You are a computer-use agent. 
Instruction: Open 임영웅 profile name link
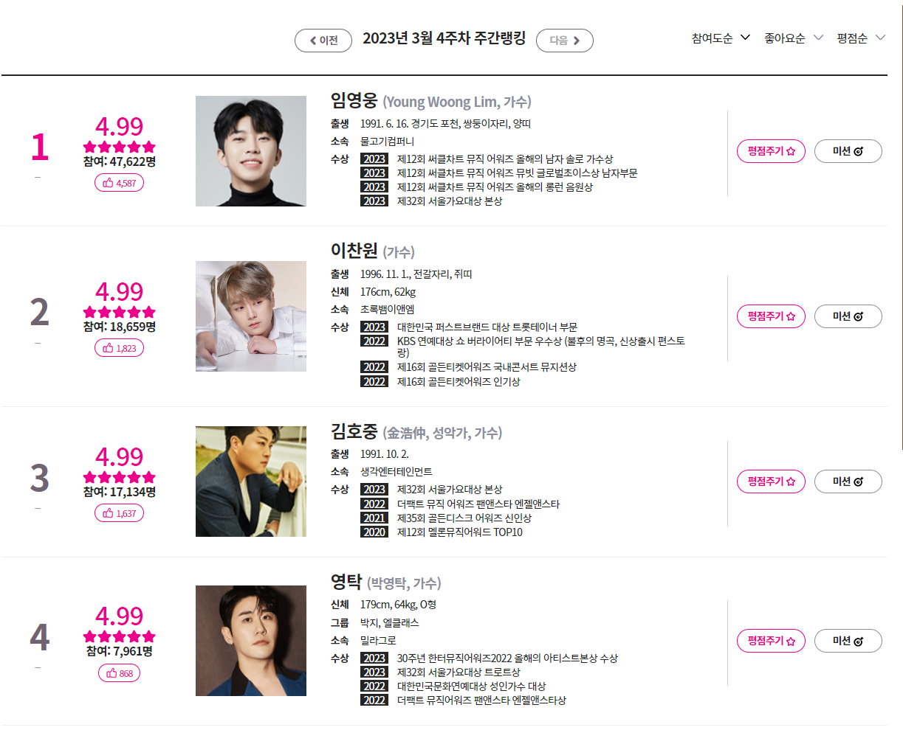[x=354, y=100]
